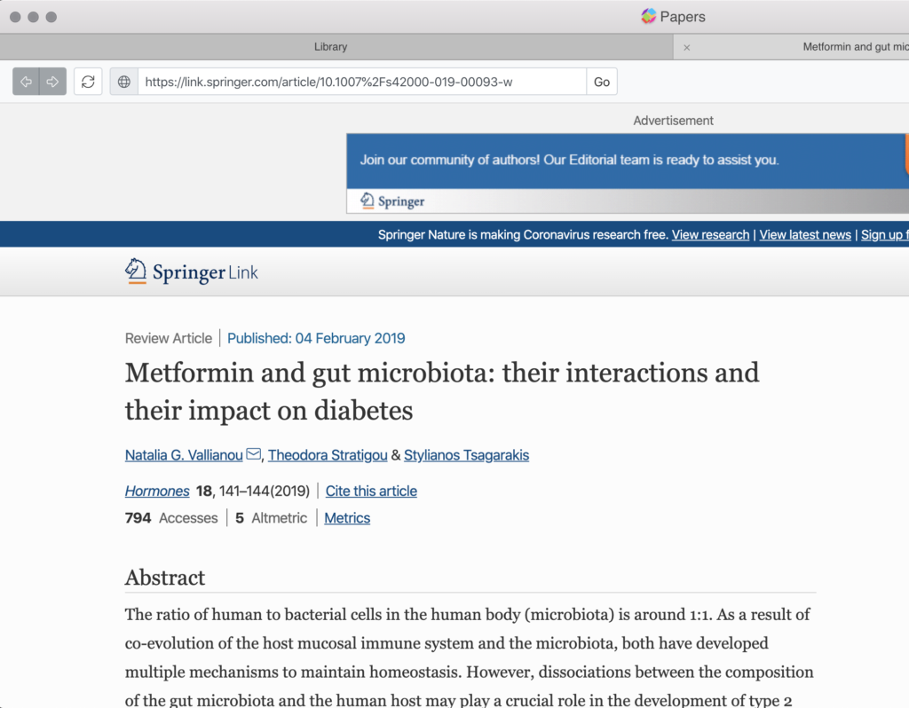
Task: Go back with the left arrow button
Action: (26, 82)
